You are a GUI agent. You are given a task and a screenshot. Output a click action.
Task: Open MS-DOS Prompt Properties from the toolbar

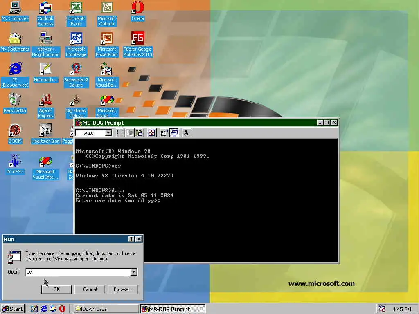pos(164,133)
